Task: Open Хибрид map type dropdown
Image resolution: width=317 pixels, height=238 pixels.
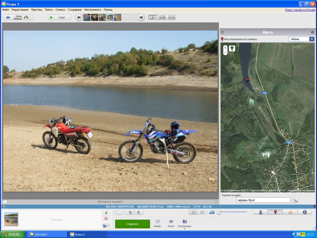Action: [302, 39]
